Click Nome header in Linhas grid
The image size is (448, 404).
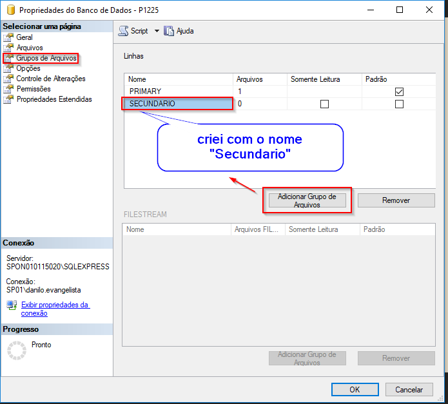(x=179, y=79)
